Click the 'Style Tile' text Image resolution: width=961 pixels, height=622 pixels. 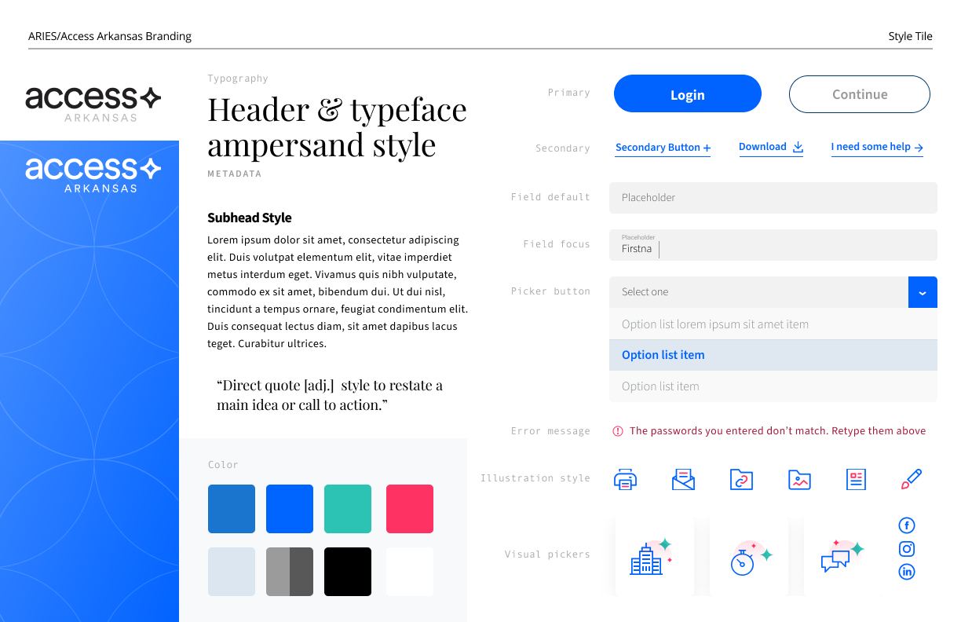click(x=910, y=36)
